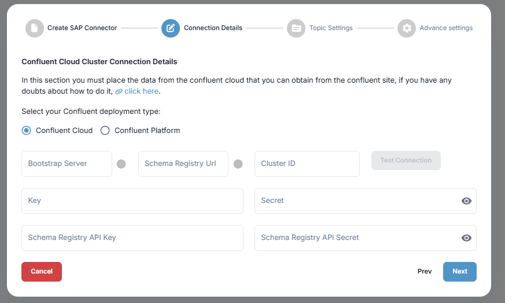This screenshot has width=505, height=303.
Task: Cancel the connector setup
Action: click(42, 271)
